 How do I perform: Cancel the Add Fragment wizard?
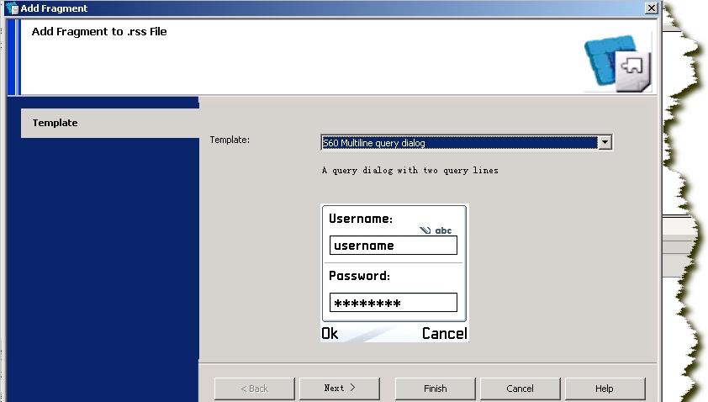(520, 389)
